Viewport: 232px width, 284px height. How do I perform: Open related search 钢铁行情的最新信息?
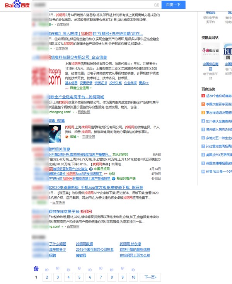(x=135, y=250)
